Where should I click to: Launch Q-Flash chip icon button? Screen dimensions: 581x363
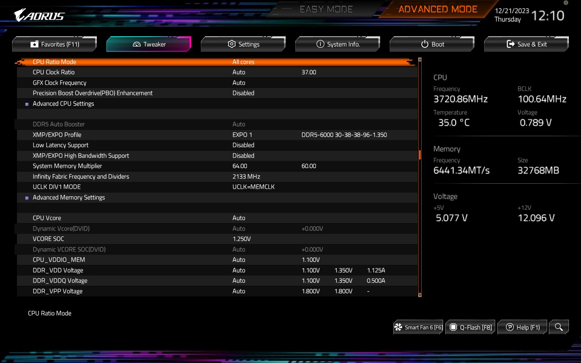(470, 327)
